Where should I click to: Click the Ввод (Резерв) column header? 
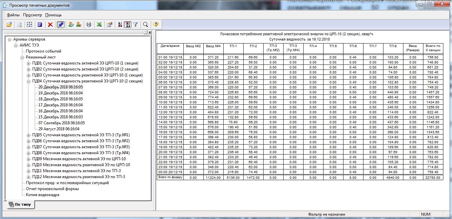pos(413,48)
